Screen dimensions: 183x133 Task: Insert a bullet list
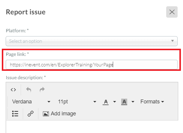click(15, 114)
